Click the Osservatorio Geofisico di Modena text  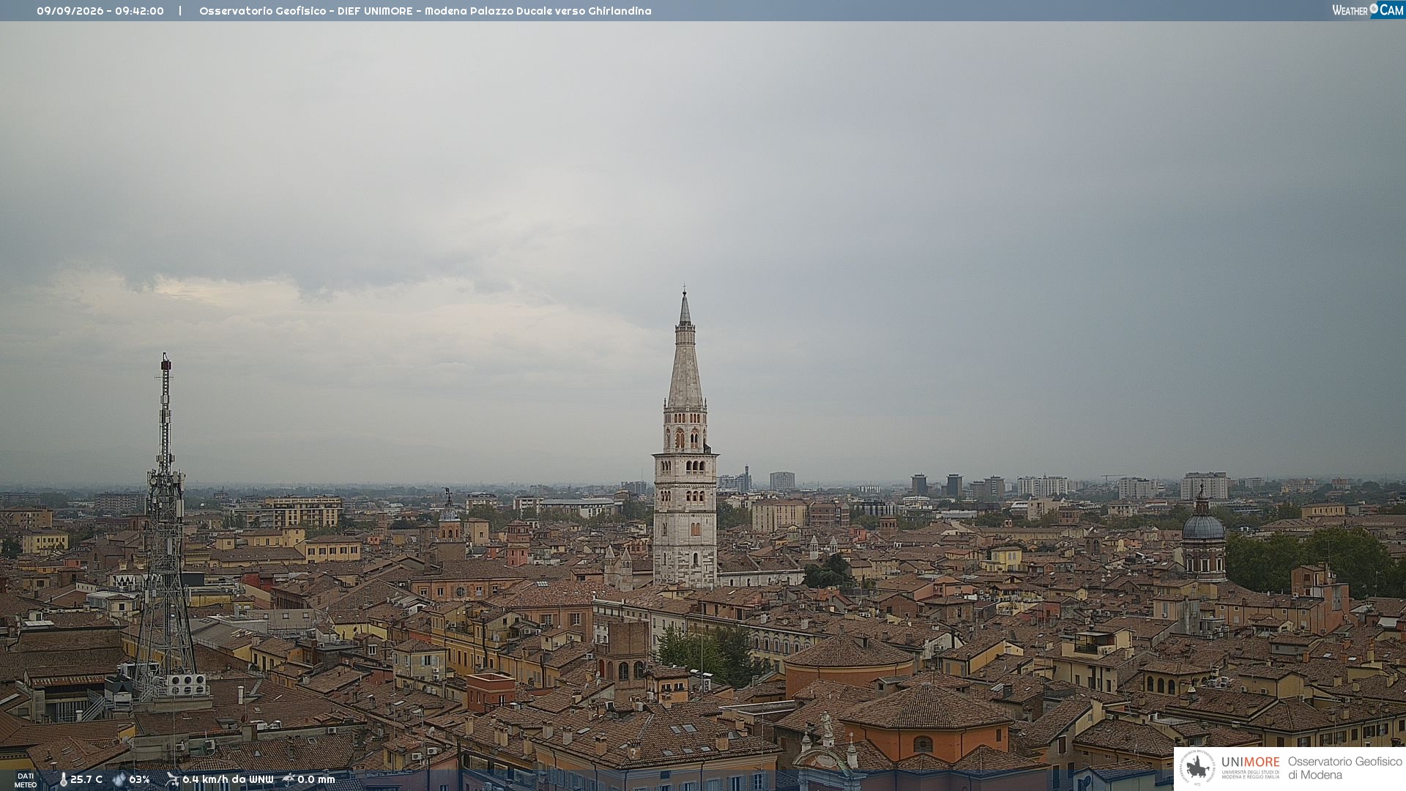coord(1345,768)
